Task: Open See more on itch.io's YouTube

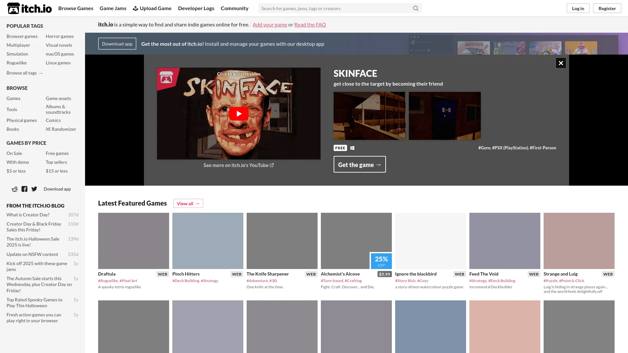Action: coord(238,165)
